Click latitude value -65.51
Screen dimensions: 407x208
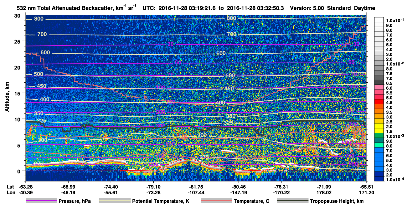(366, 187)
